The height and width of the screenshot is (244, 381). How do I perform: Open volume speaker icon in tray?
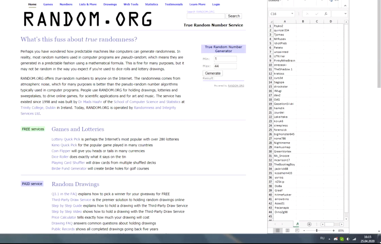click(x=348, y=239)
